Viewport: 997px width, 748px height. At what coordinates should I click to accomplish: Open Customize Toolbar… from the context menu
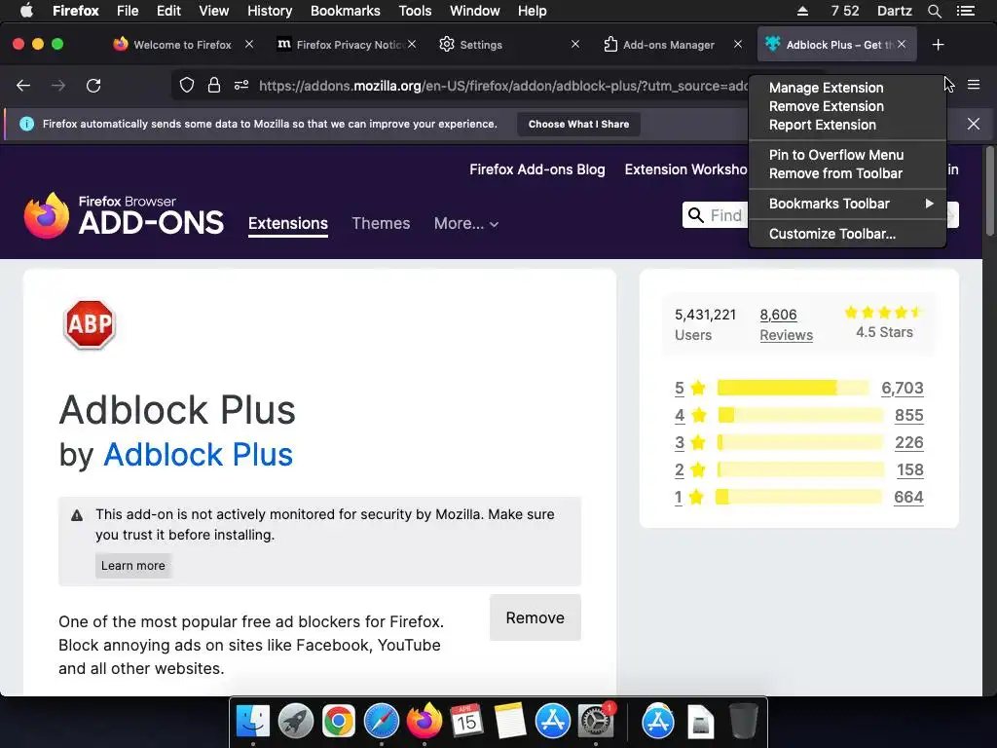(x=848, y=234)
